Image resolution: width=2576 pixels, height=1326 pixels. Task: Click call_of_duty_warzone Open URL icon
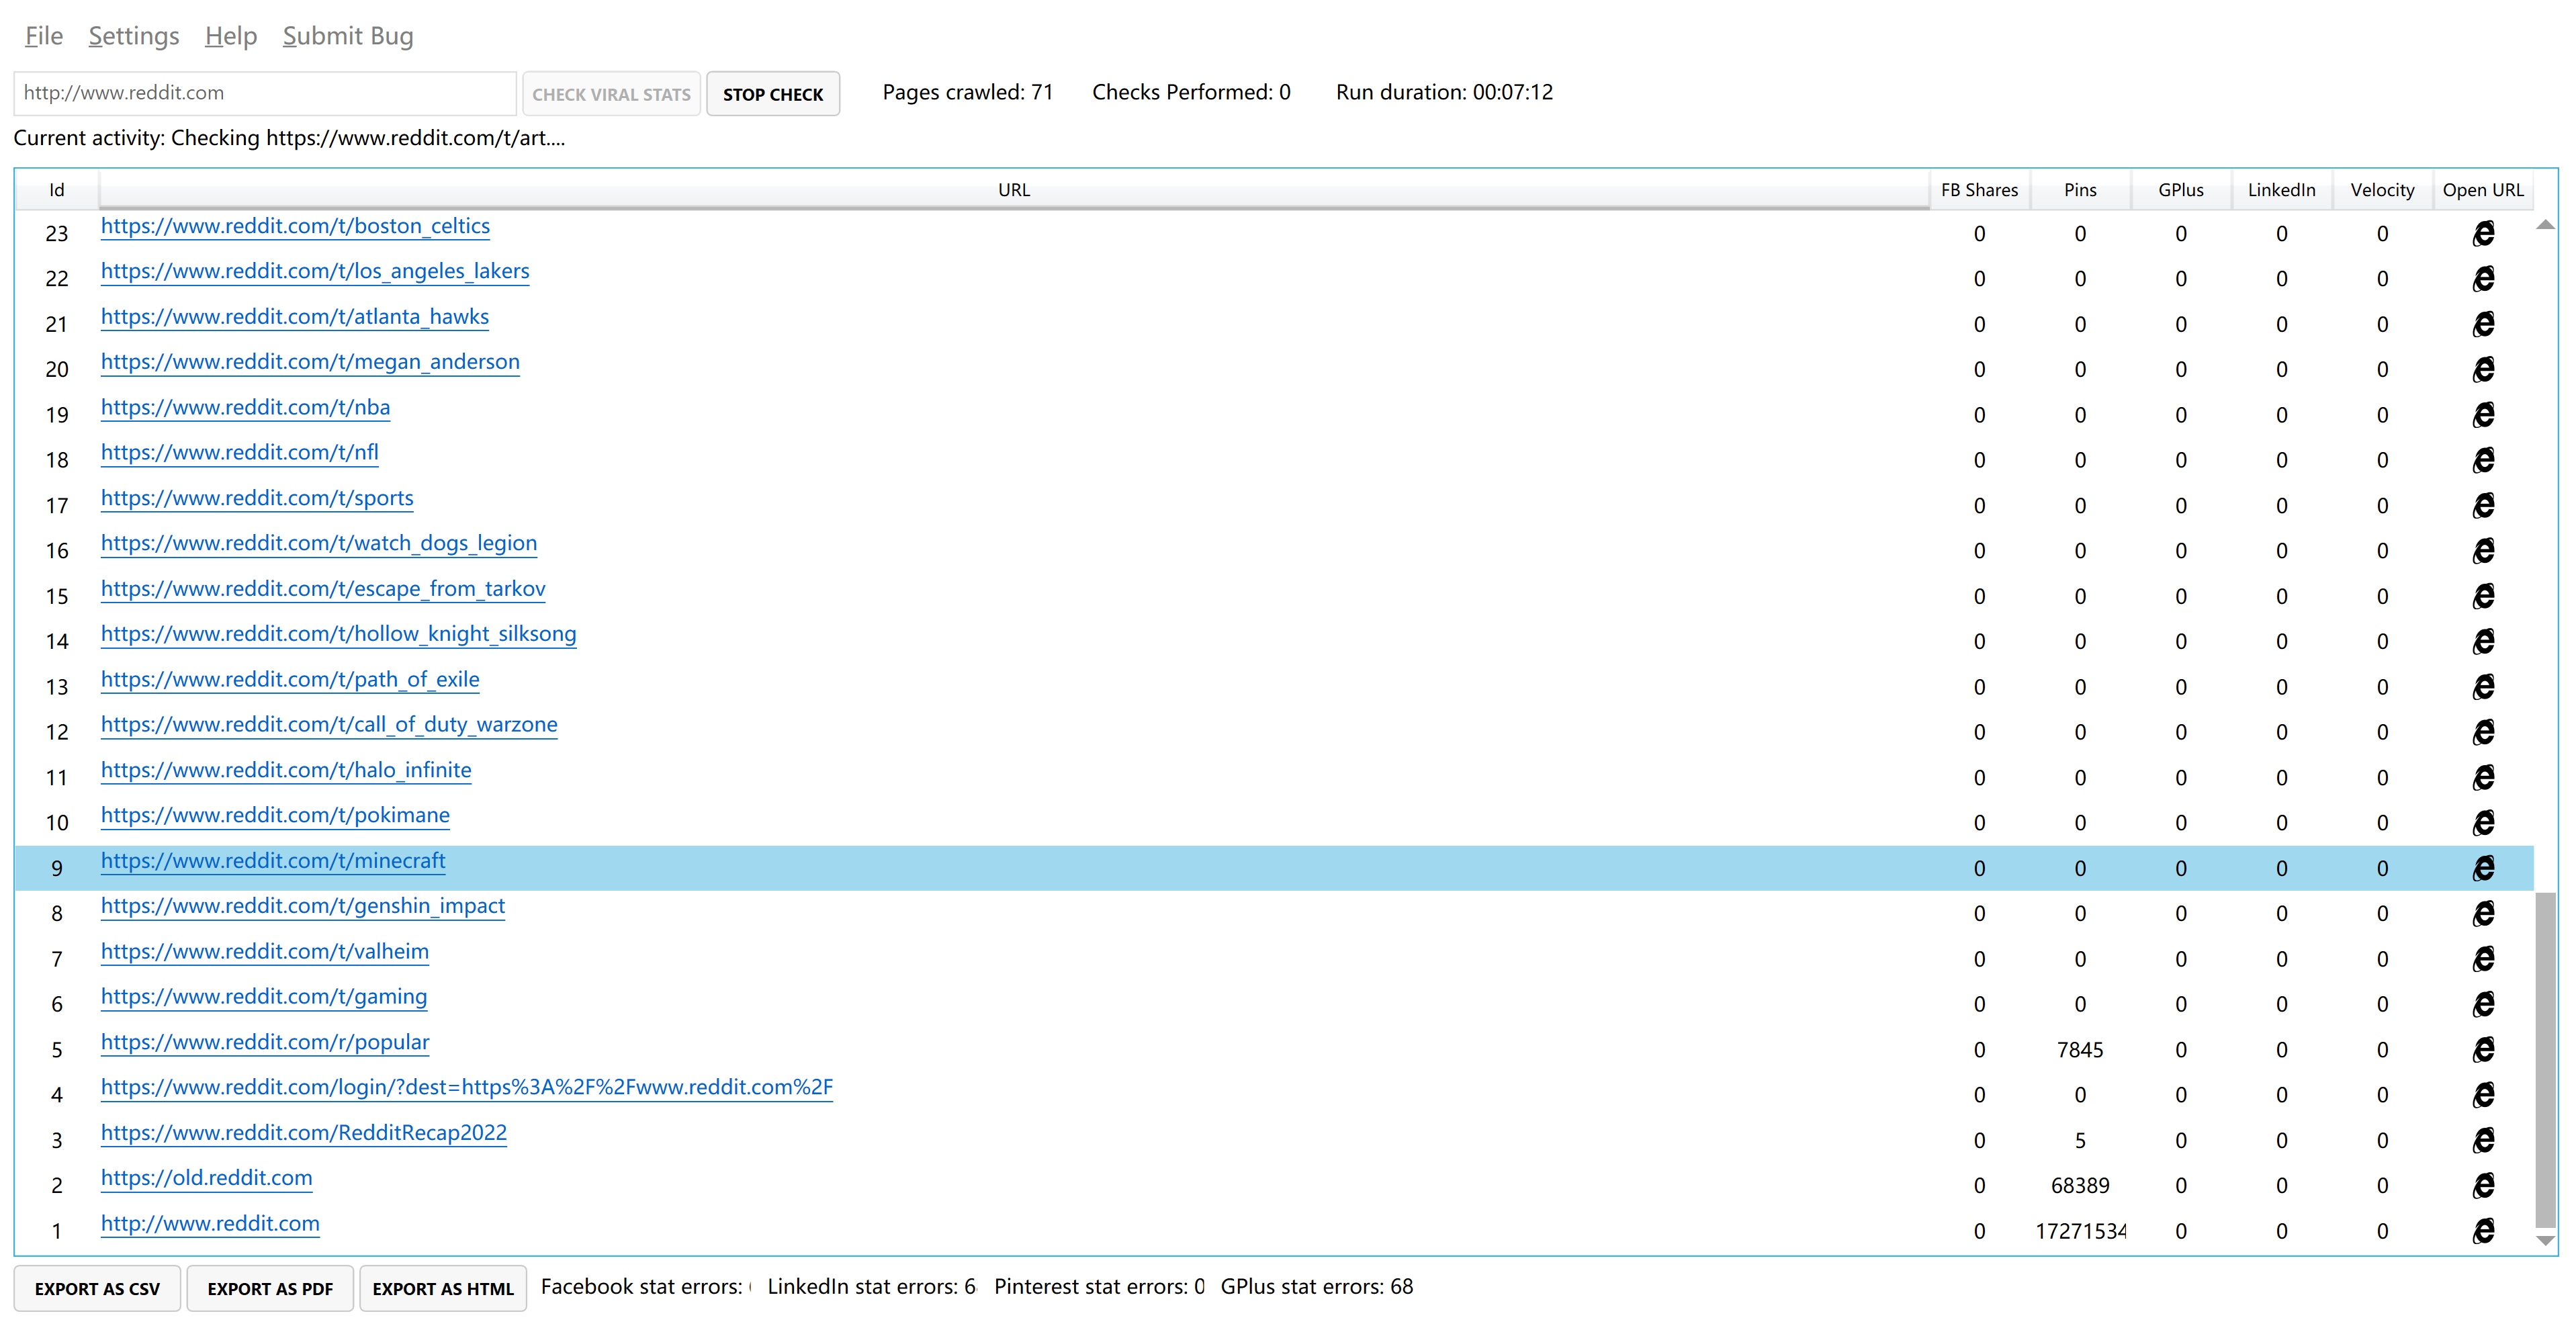2483,732
